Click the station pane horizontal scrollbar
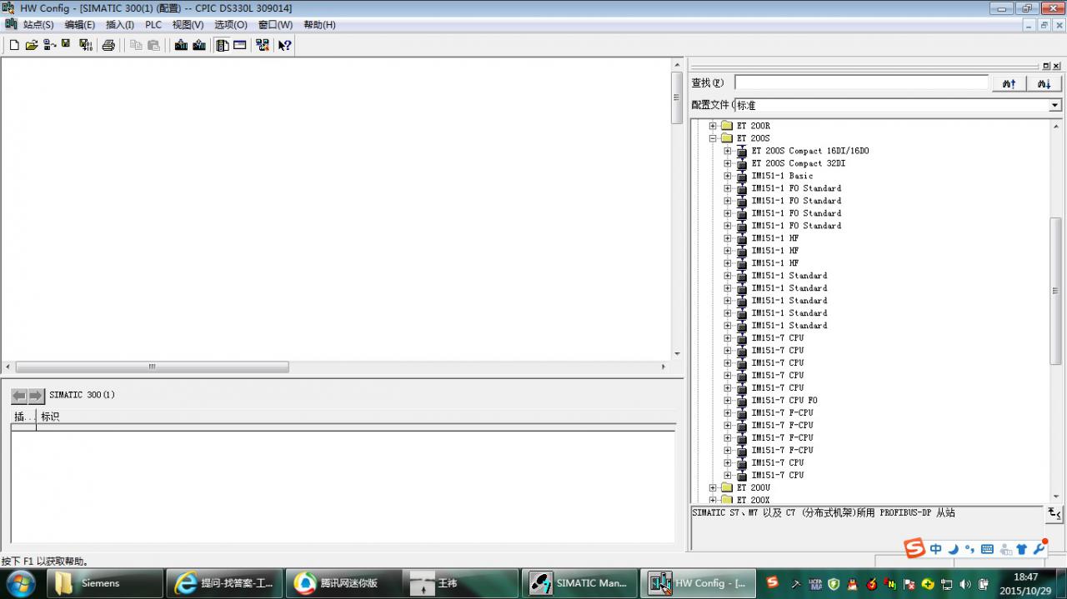 (152, 367)
